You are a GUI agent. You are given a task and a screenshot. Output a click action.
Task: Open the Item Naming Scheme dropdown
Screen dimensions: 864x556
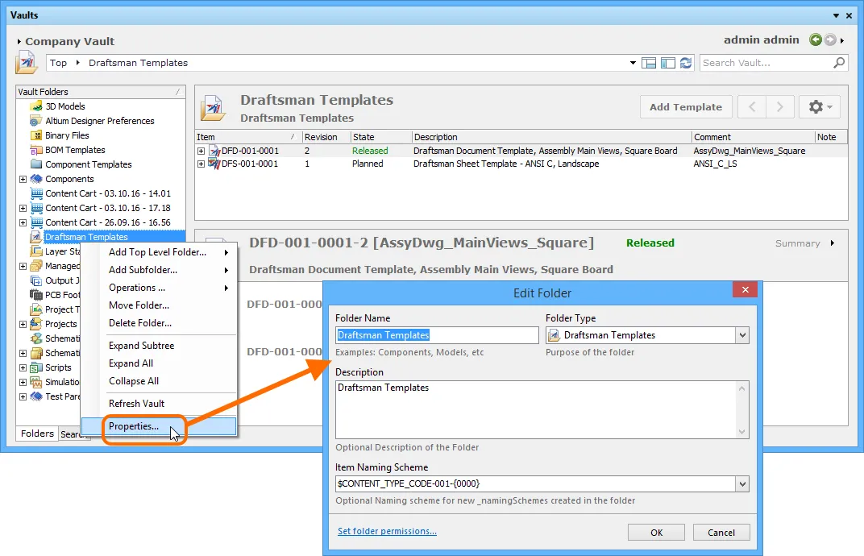pyautogui.click(x=742, y=483)
